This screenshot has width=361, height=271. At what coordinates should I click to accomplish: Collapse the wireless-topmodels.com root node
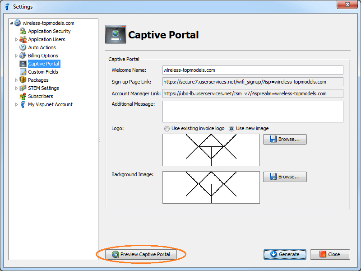tap(11, 23)
